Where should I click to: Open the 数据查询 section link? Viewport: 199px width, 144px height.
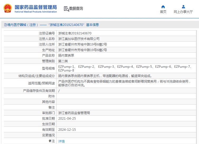pyautogui.click(x=76, y=8)
